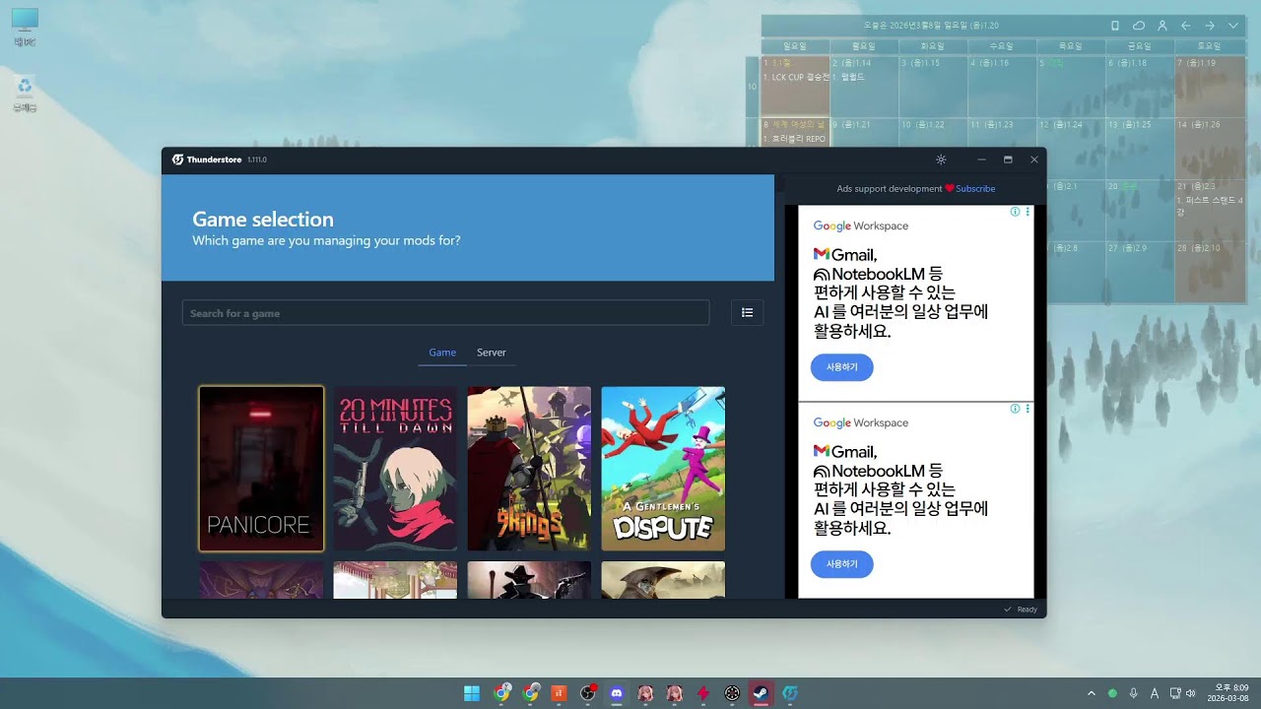The image size is (1261, 709).
Task: Open the network tray icon
Action: (1175, 693)
